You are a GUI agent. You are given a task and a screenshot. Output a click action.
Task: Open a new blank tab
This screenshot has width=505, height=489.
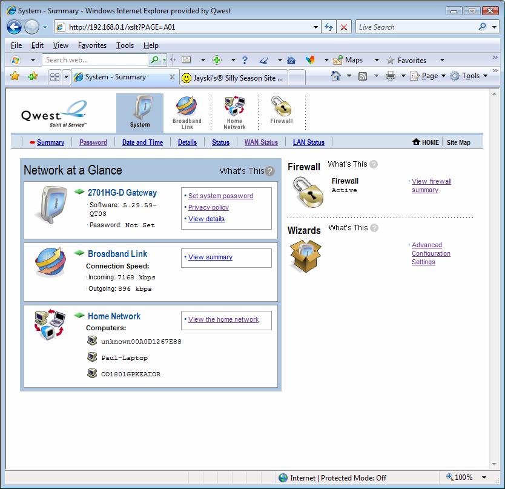pos(297,78)
